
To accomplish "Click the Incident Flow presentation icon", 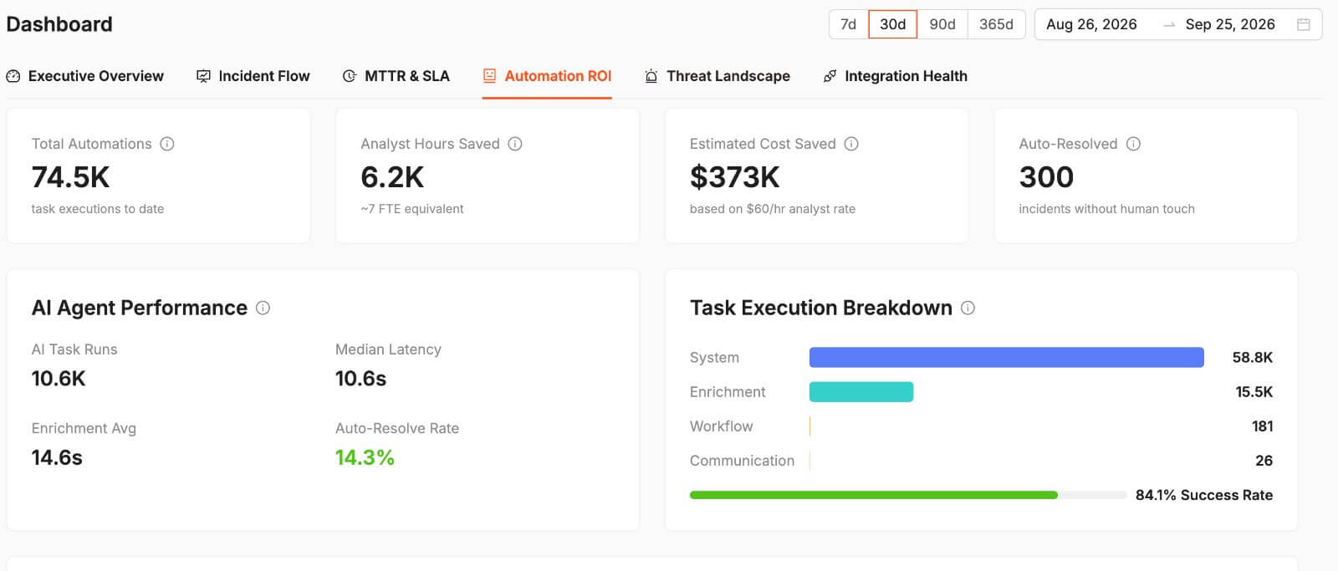I will tap(203, 76).
